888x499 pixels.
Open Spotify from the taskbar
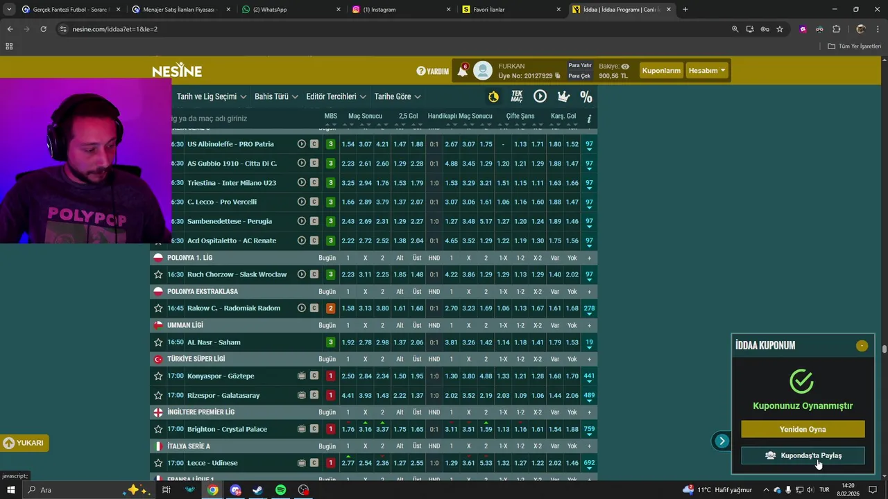[280, 490]
